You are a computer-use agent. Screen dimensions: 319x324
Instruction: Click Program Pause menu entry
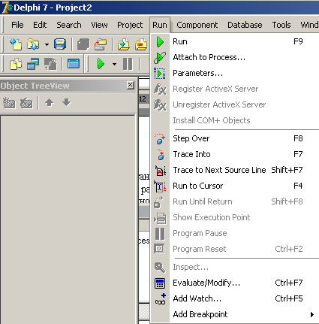coord(235,233)
